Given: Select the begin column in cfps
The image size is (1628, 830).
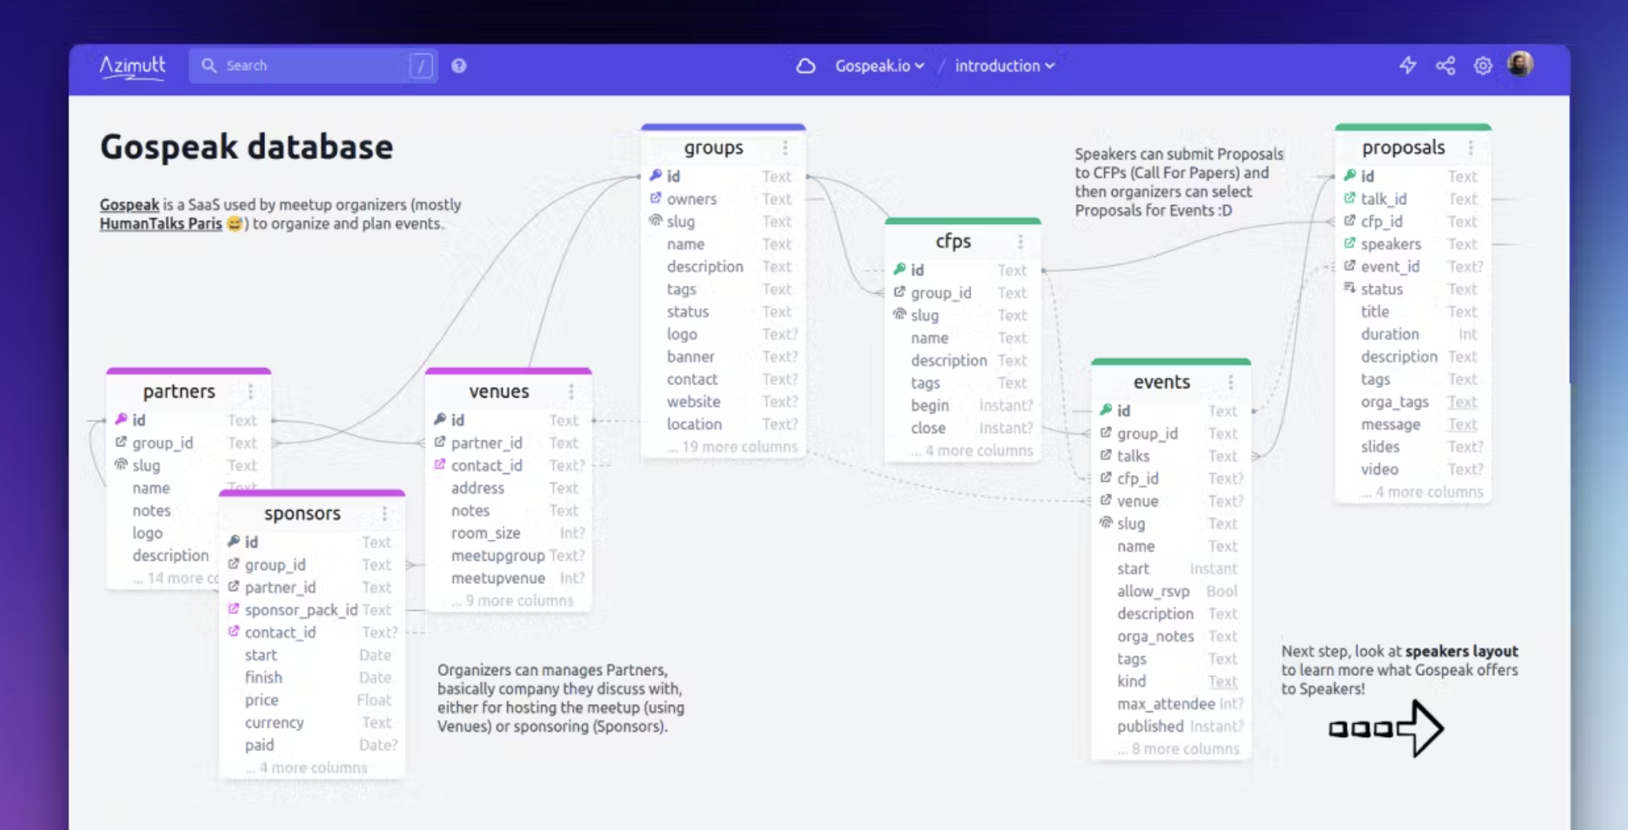Looking at the screenshot, I should tap(963, 406).
